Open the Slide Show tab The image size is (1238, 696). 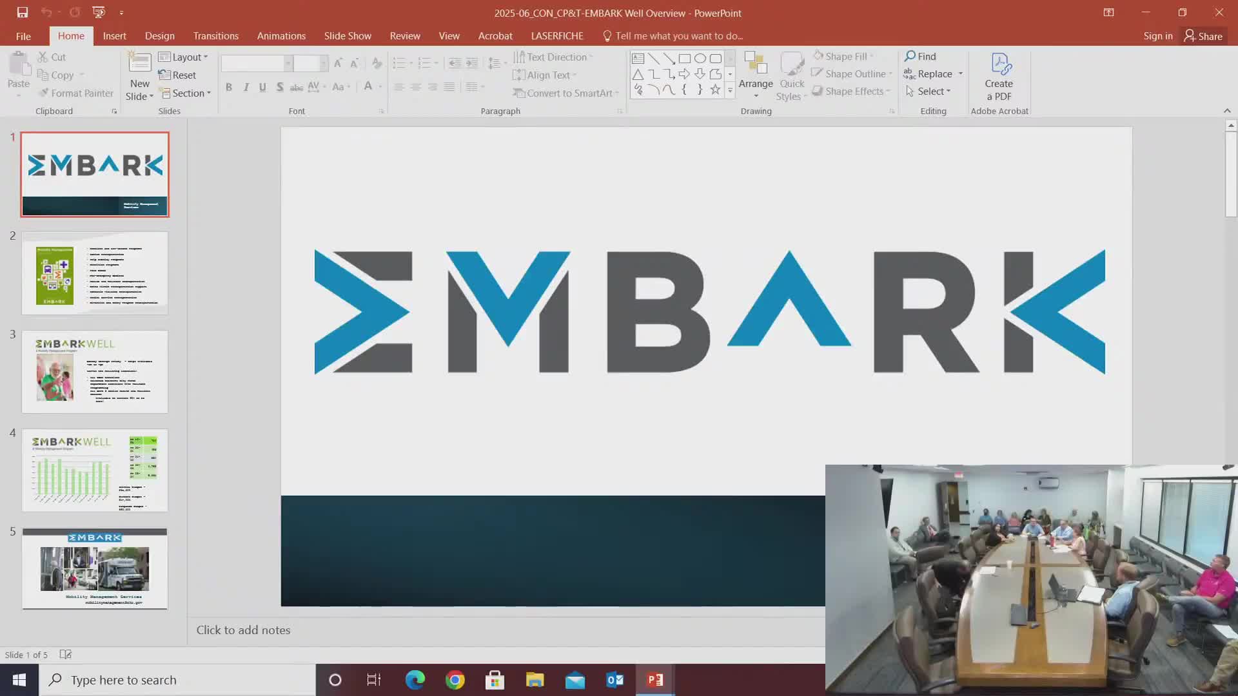[x=347, y=36]
